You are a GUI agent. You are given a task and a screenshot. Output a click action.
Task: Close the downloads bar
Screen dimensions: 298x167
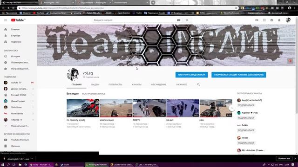pyautogui.click(x=295, y=159)
